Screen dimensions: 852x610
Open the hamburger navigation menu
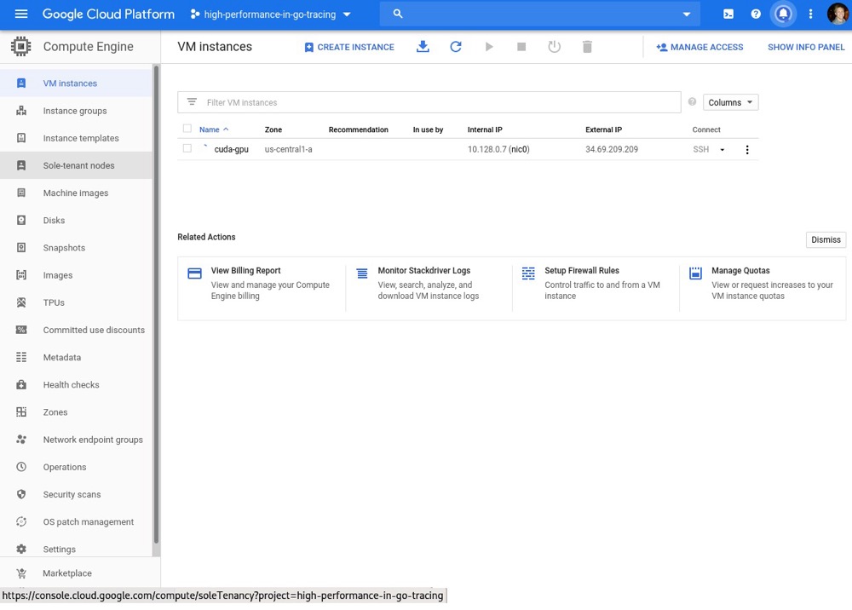[x=21, y=14]
